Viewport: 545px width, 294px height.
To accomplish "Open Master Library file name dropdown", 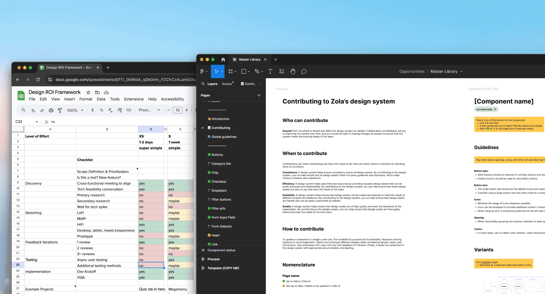I will tap(461, 71).
